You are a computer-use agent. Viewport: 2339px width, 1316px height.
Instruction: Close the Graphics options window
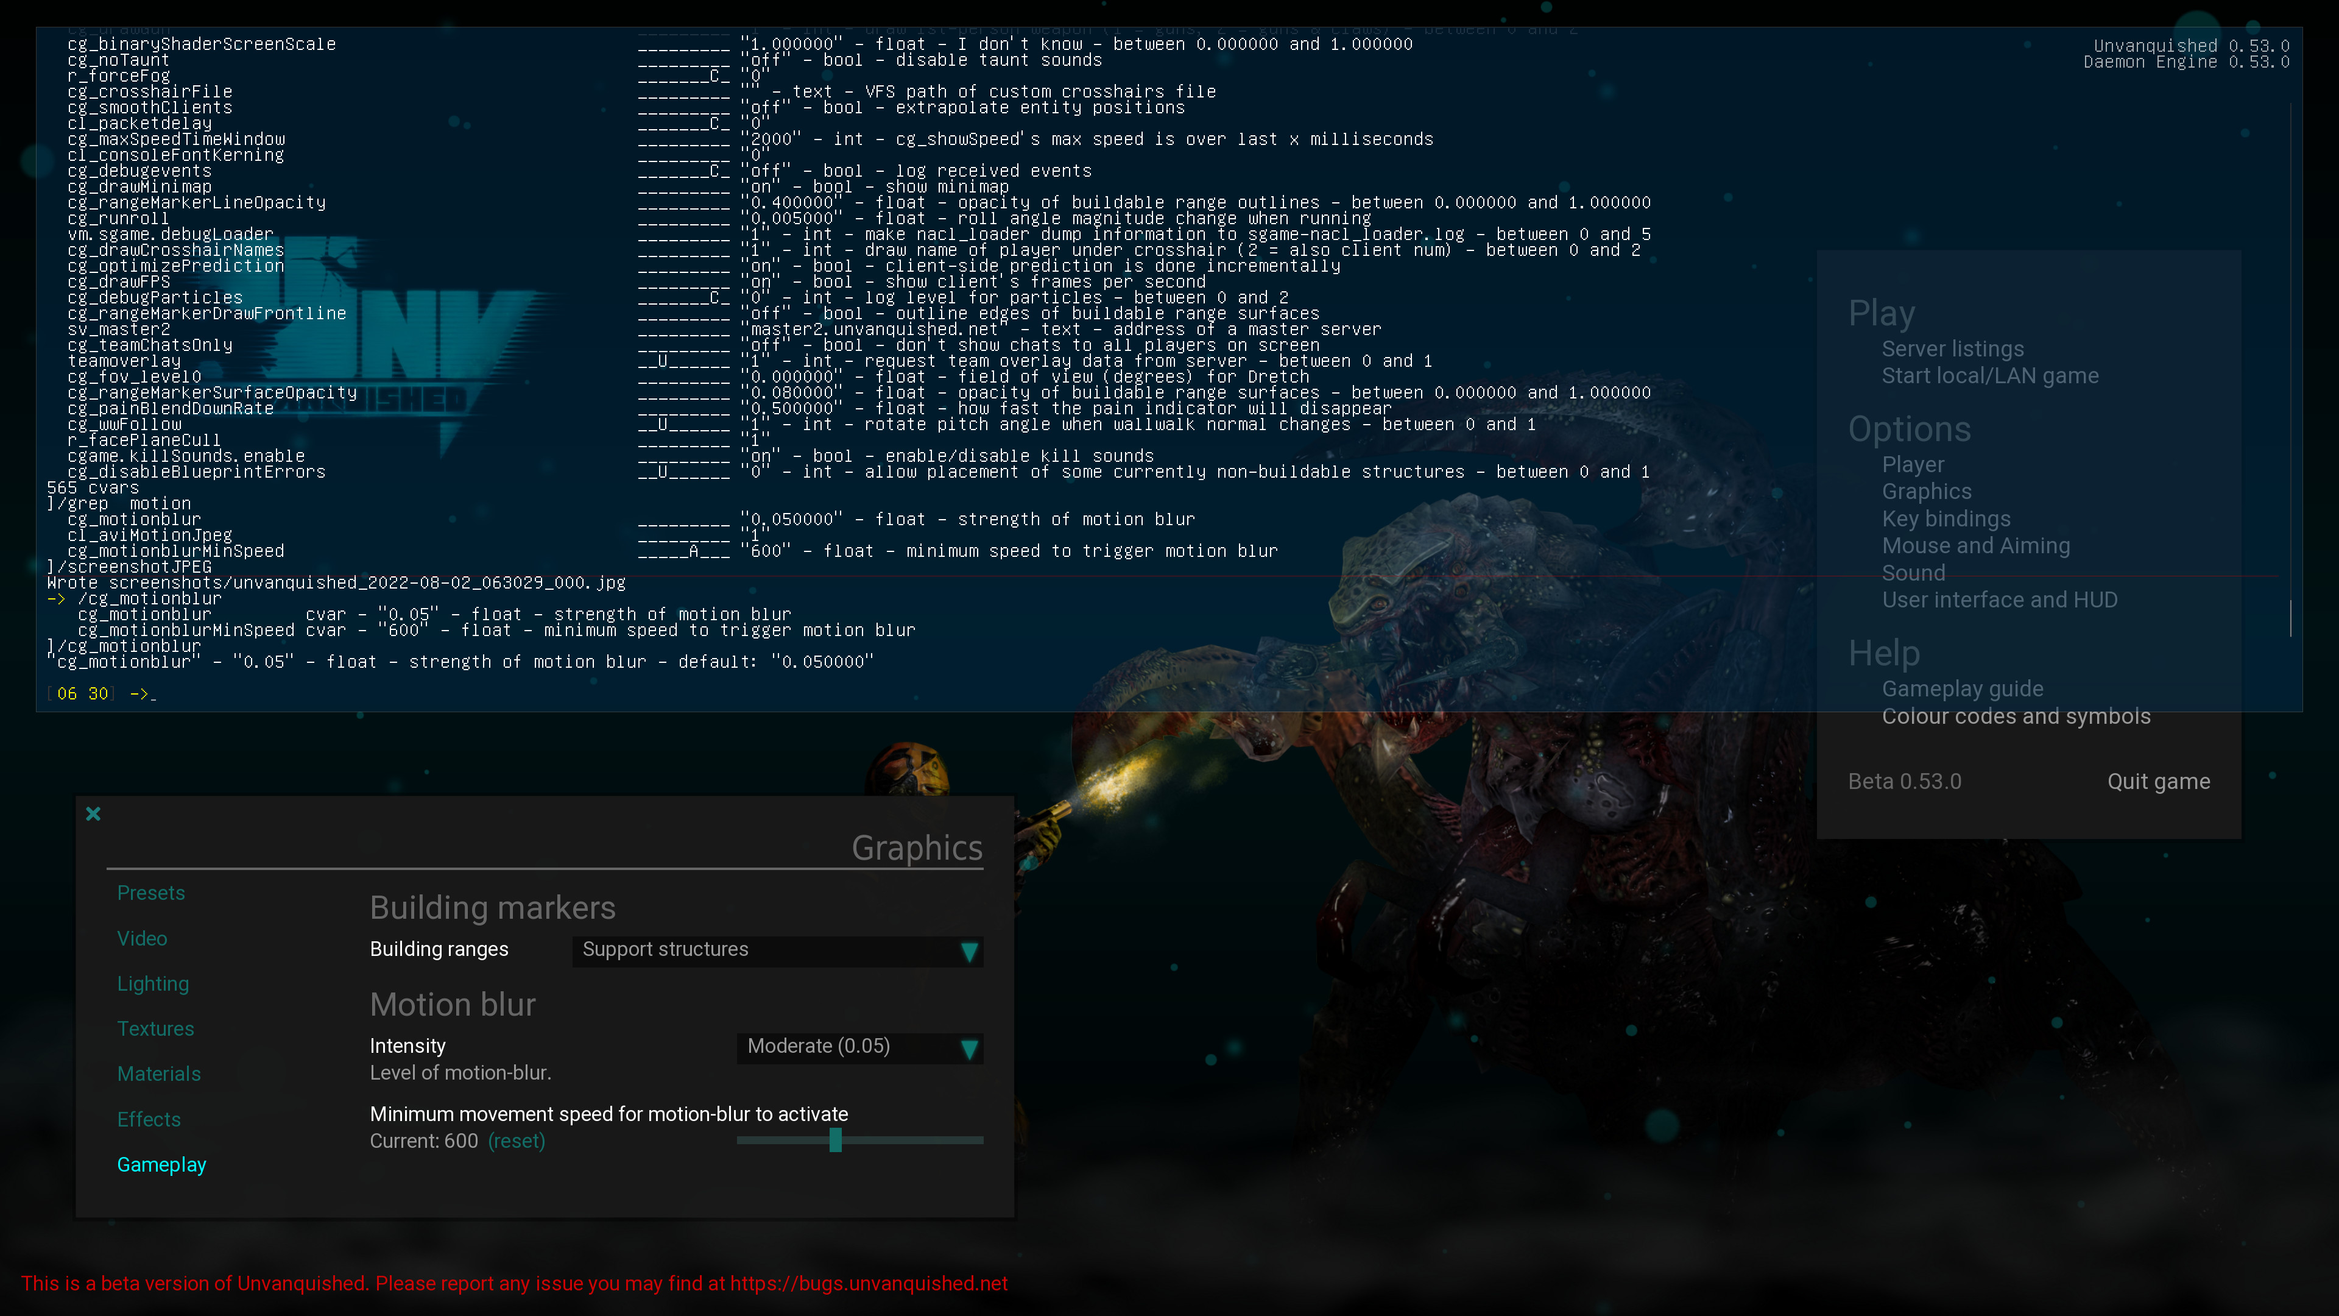point(93,814)
